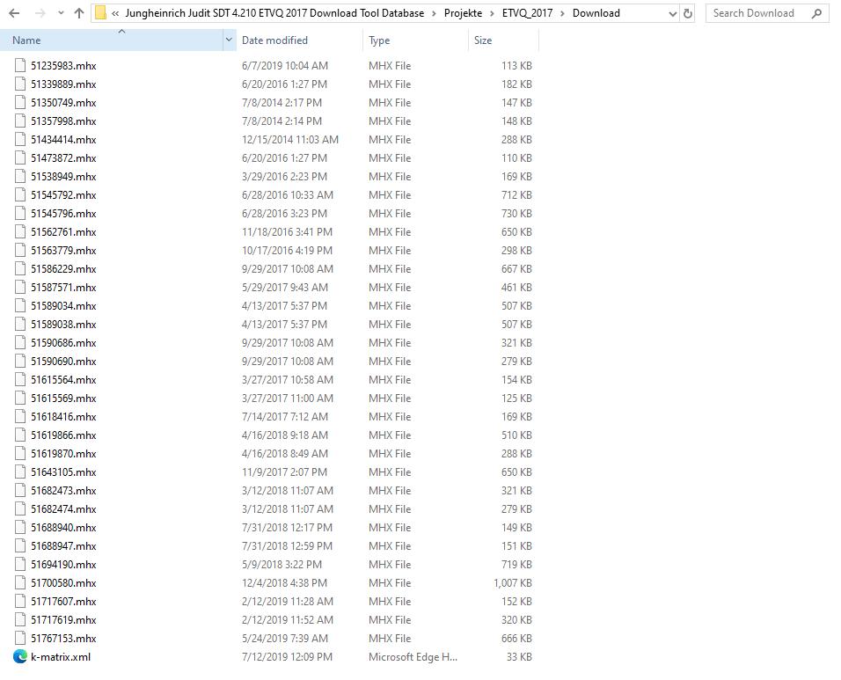Go up one folder level
Viewport: 841px width, 680px height.
click(x=79, y=13)
